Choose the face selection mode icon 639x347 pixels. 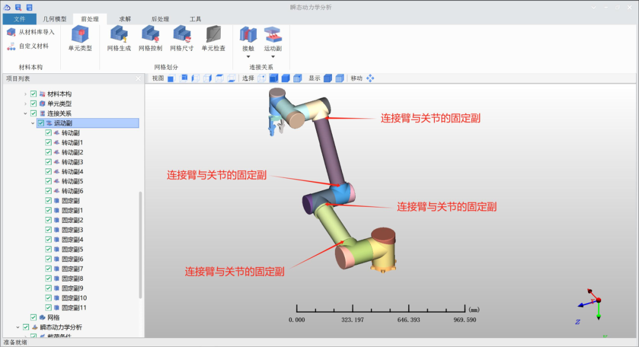tap(286, 78)
